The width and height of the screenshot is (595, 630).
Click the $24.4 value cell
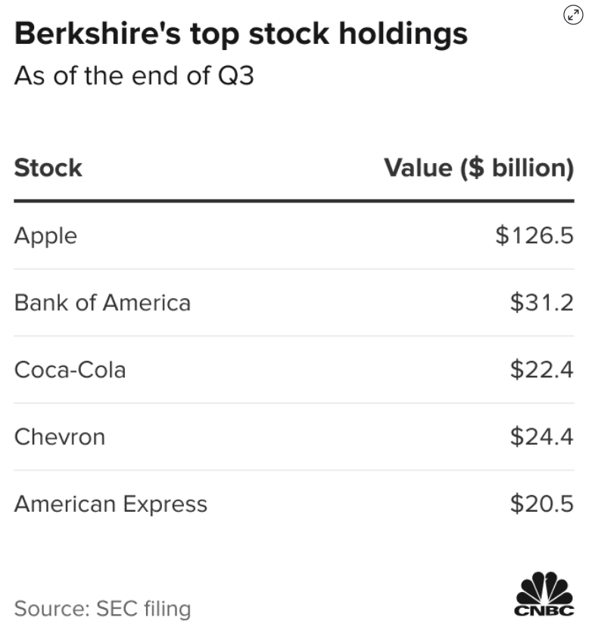[541, 437]
